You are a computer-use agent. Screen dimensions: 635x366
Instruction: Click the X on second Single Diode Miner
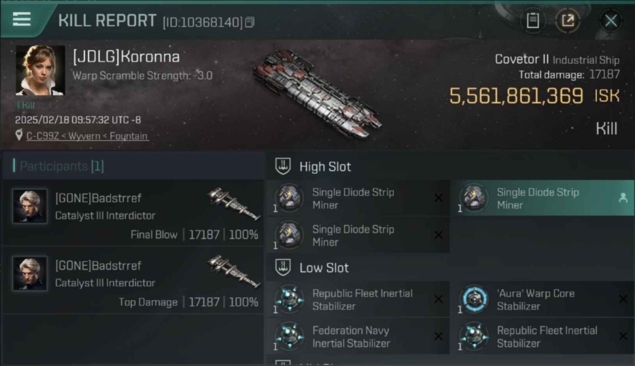(439, 235)
